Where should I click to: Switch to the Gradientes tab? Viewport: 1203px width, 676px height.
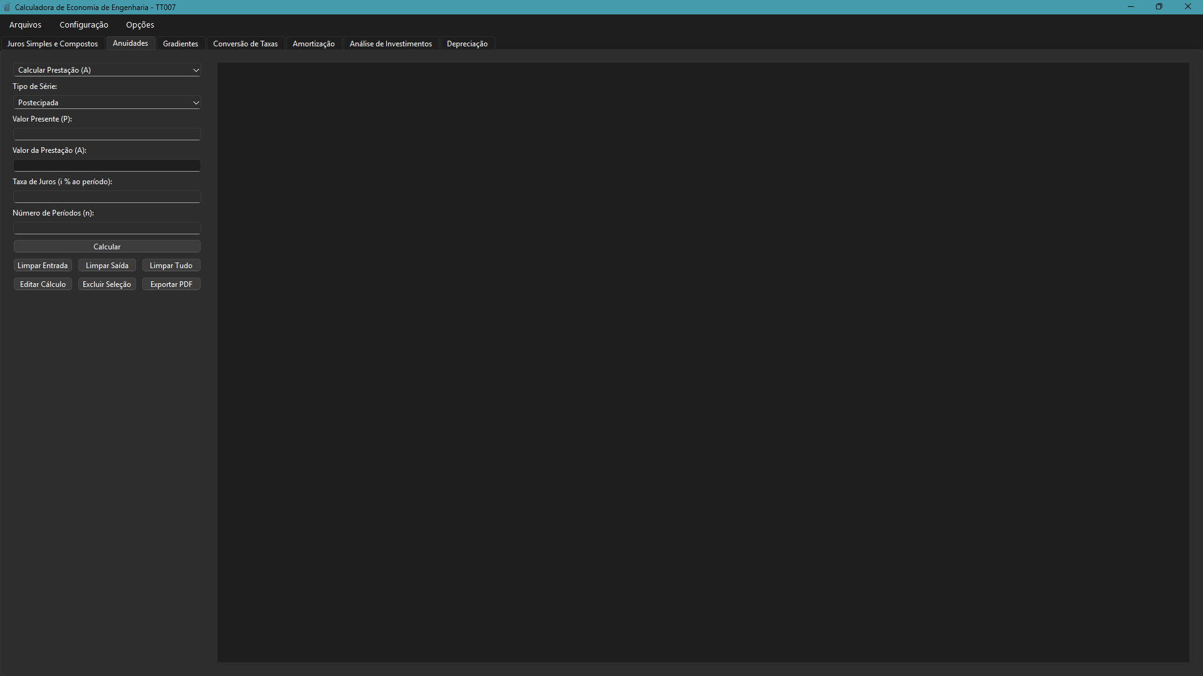[181, 44]
